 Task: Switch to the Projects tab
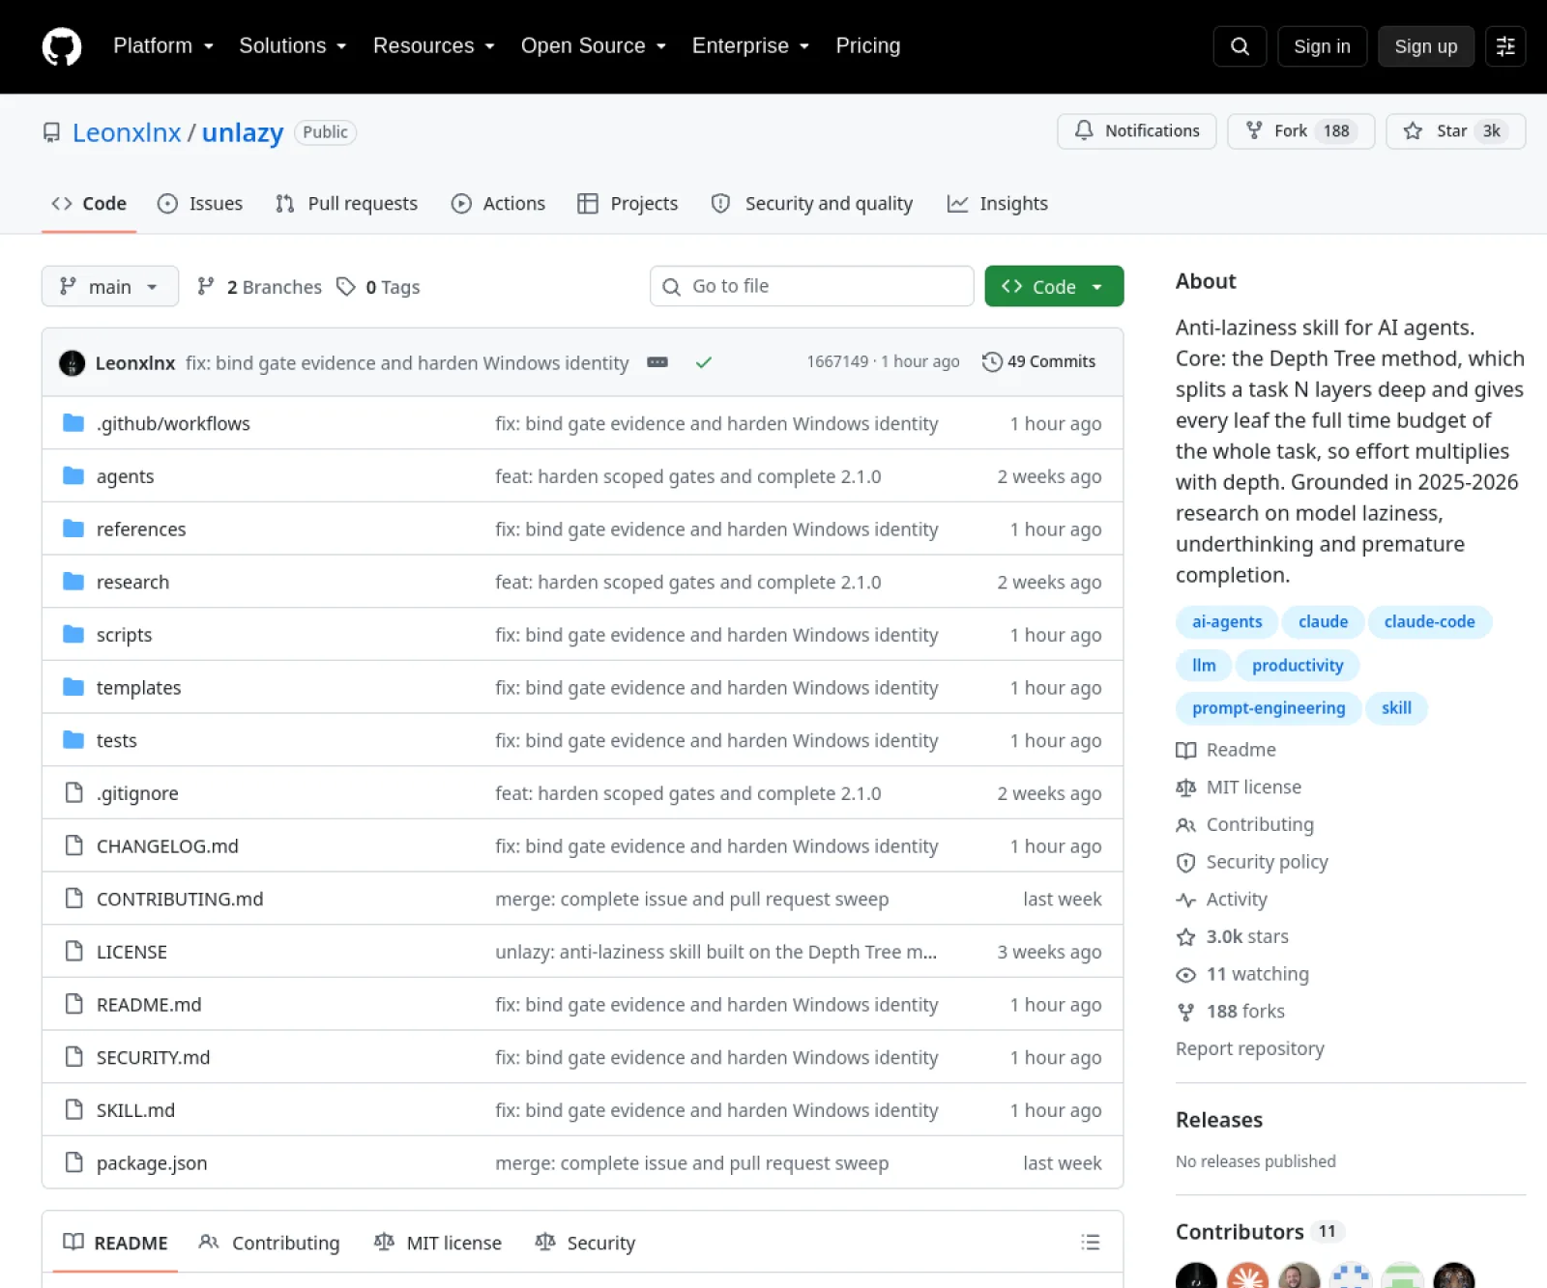click(x=628, y=204)
